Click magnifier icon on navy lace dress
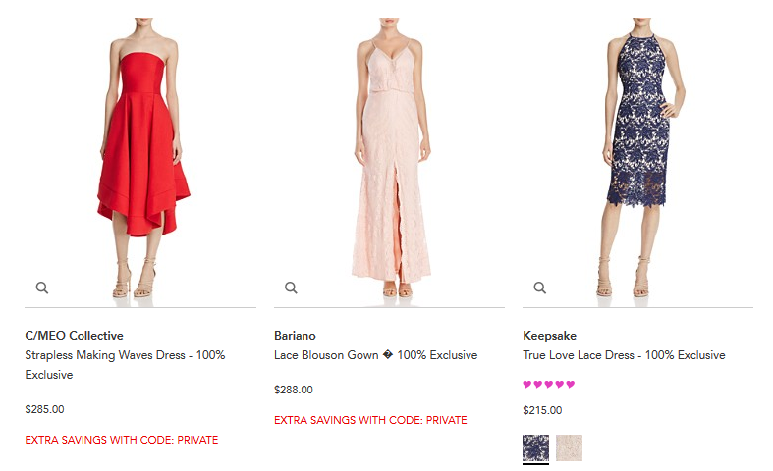This screenshot has height=471, width=773. point(540,288)
